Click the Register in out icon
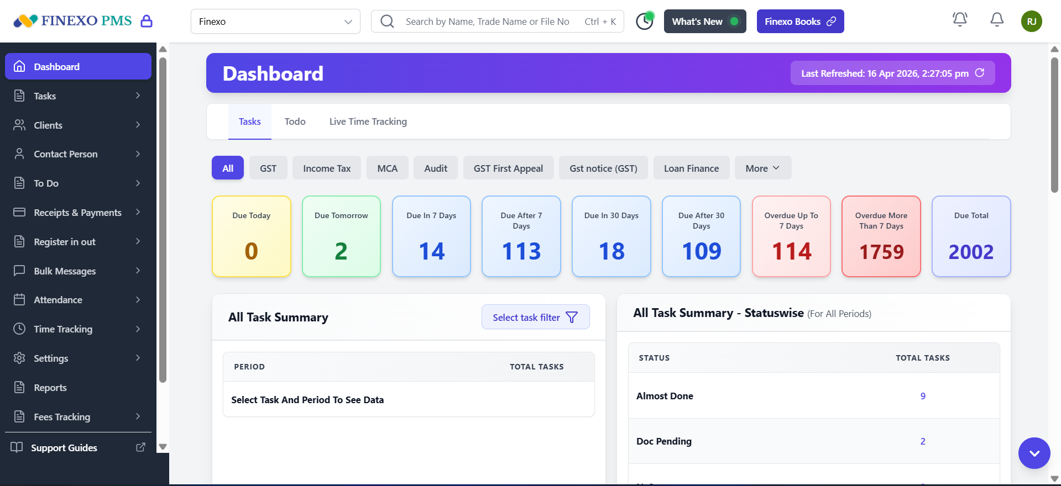The height and width of the screenshot is (486, 1061). (x=19, y=241)
